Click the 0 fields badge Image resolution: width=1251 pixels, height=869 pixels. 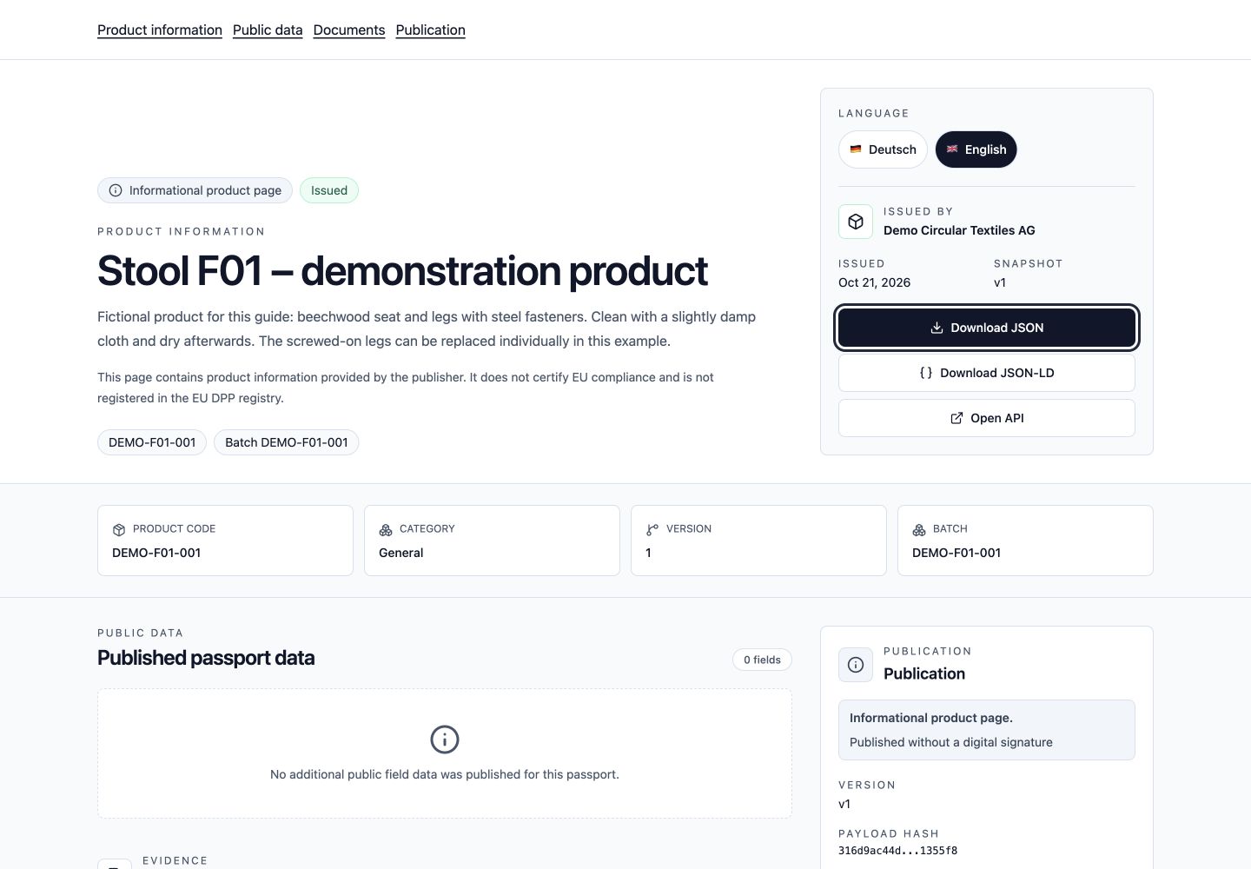[x=762, y=660]
